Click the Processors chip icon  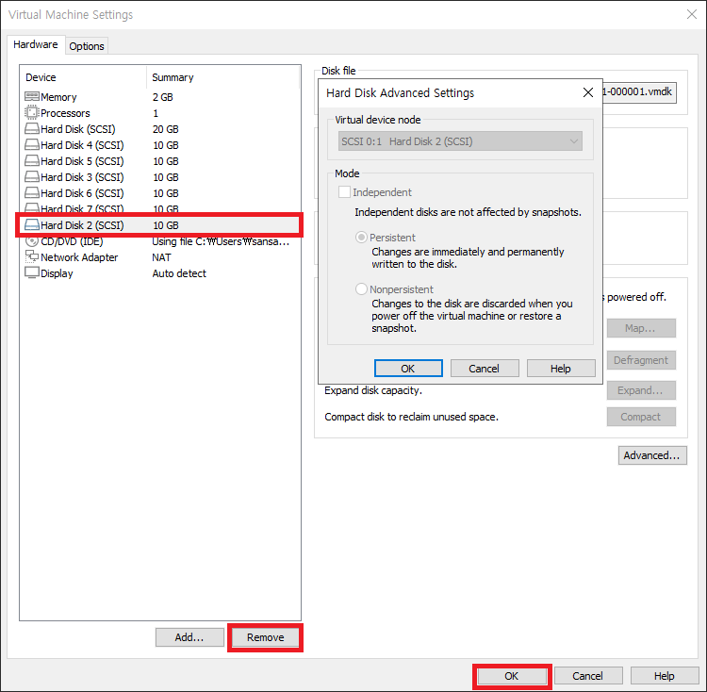click(31, 112)
